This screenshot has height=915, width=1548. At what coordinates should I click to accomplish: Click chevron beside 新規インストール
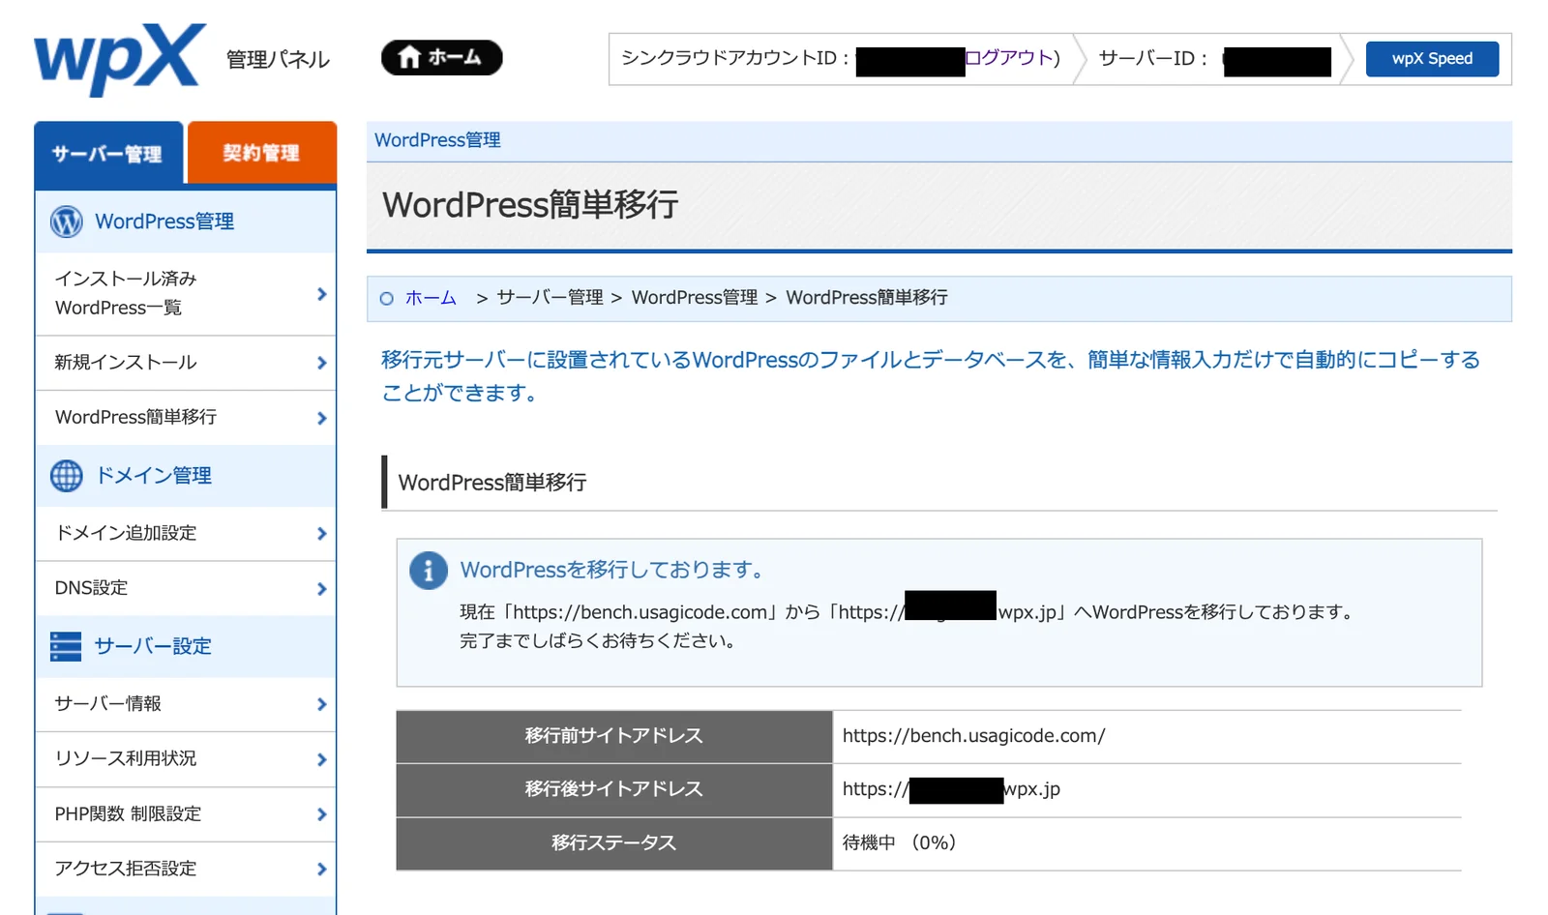pyautogui.click(x=322, y=363)
